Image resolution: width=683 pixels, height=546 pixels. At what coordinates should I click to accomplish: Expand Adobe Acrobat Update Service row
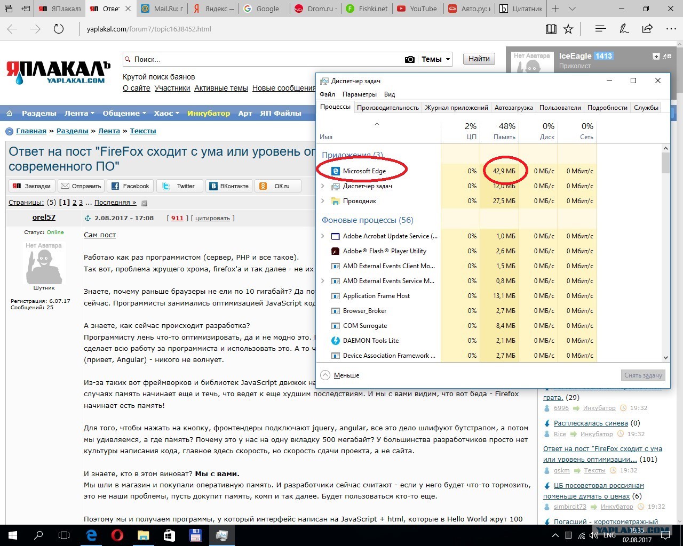pyautogui.click(x=322, y=236)
